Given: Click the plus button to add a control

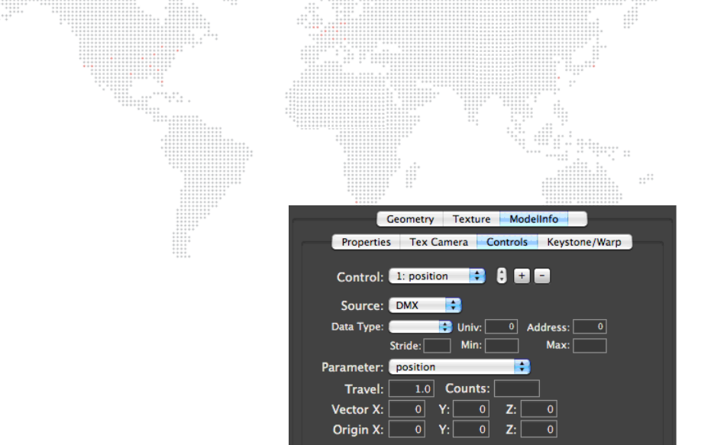Looking at the screenshot, I should (x=522, y=276).
